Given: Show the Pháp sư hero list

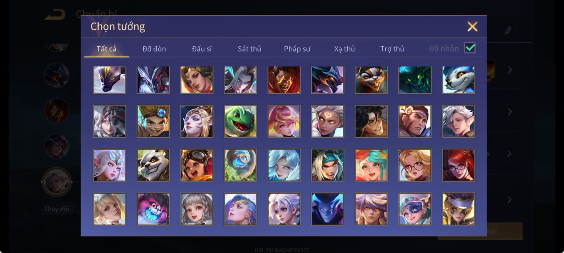Looking at the screenshot, I should [x=297, y=49].
